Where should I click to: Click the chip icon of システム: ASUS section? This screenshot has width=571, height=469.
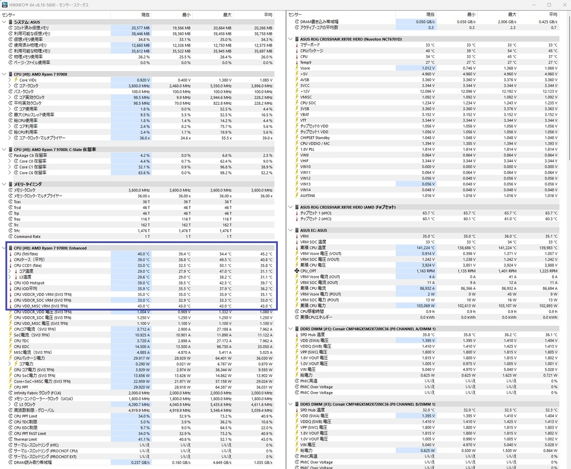[x=10, y=22]
